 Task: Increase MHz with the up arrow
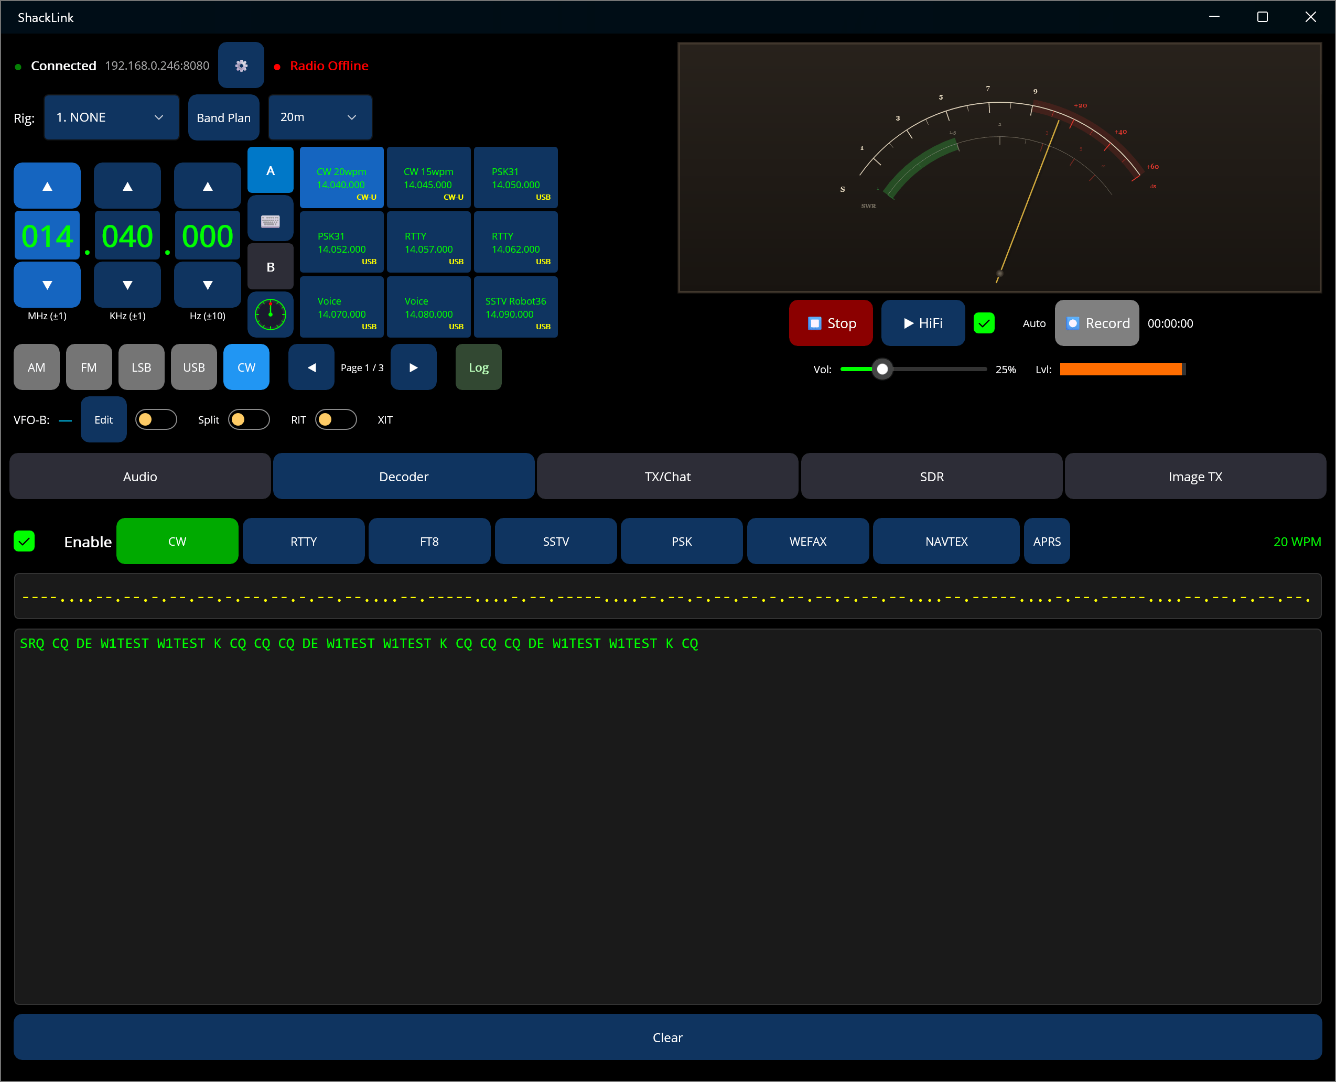pos(47,186)
